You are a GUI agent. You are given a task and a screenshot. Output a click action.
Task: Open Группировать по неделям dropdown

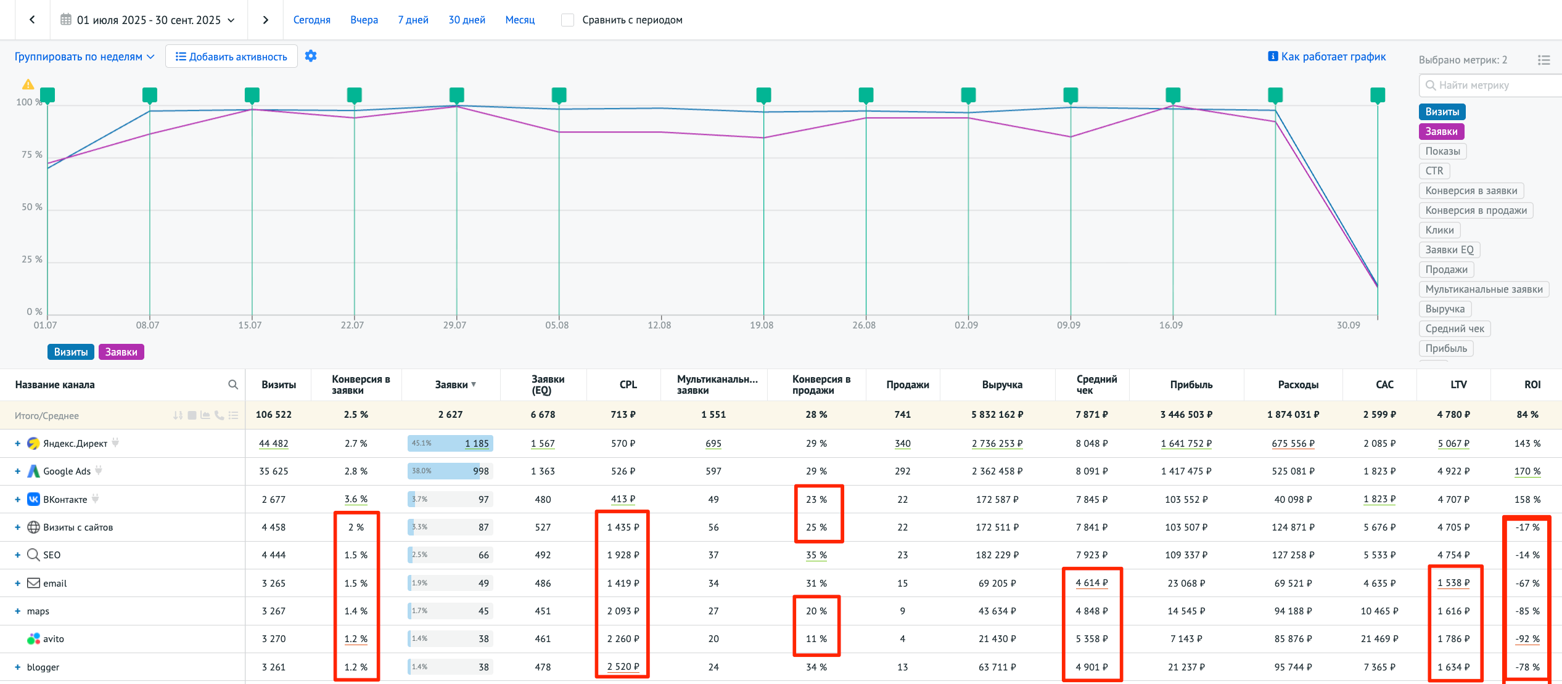click(84, 57)
